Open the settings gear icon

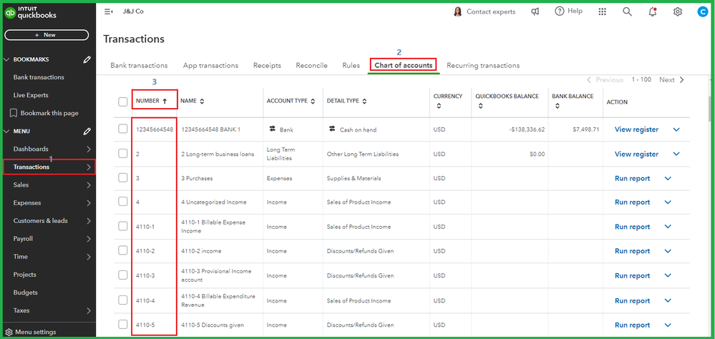(x=678, y=11)
